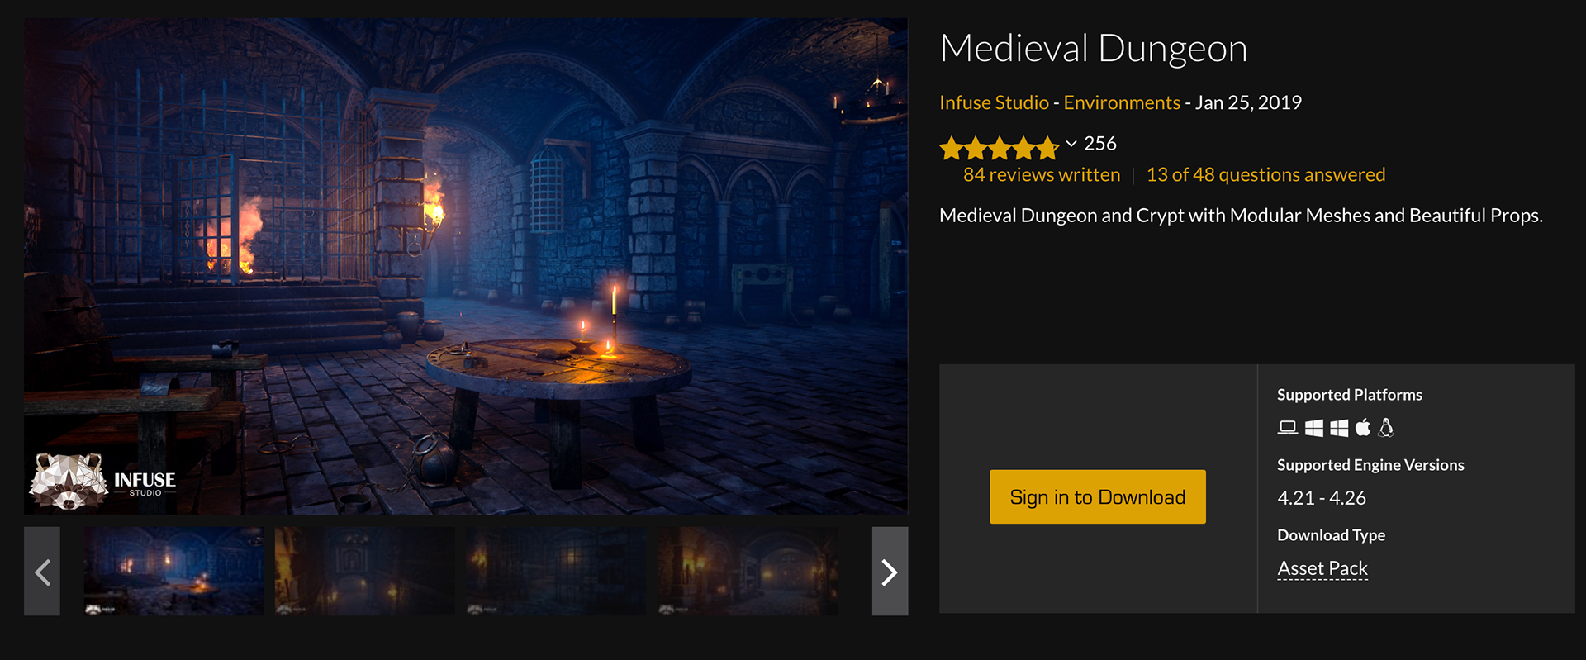The image size is (1586, 660).
Task: Click the second Windows platform icon
Action: (1339, 428)
